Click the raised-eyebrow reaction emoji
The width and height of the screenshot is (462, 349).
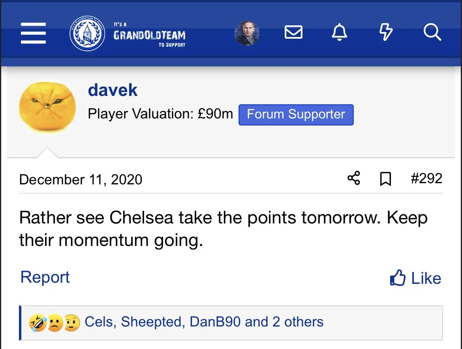[x=72, y=324]
